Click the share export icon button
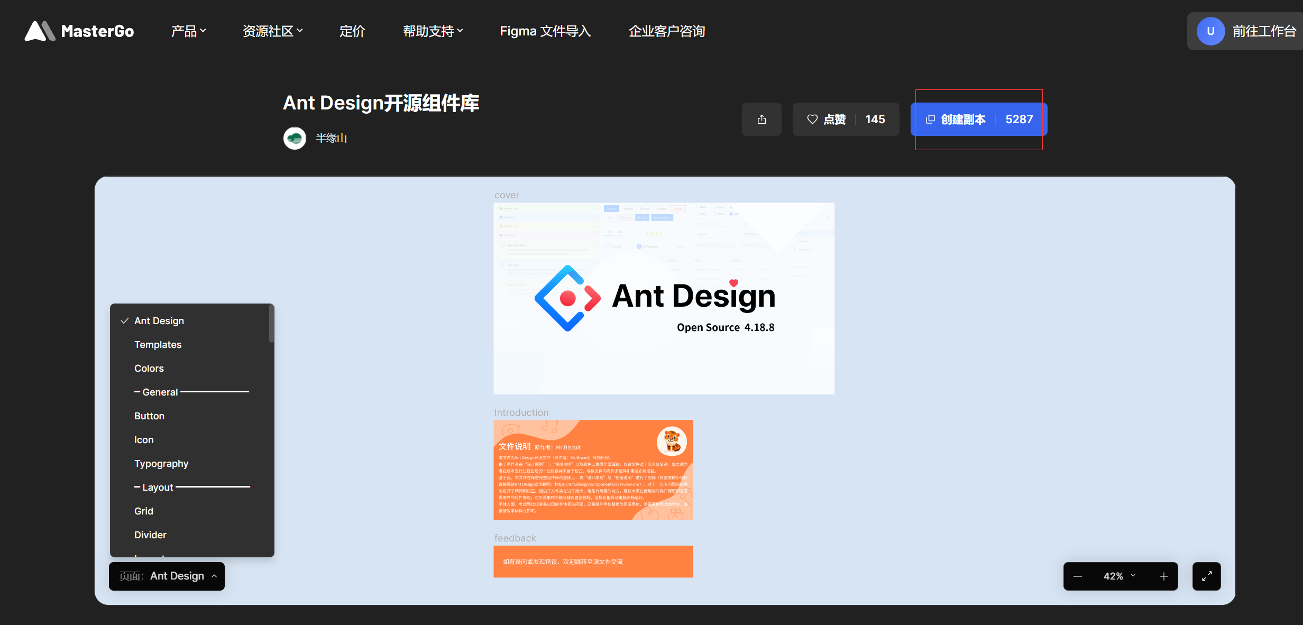 click(761, 120)
